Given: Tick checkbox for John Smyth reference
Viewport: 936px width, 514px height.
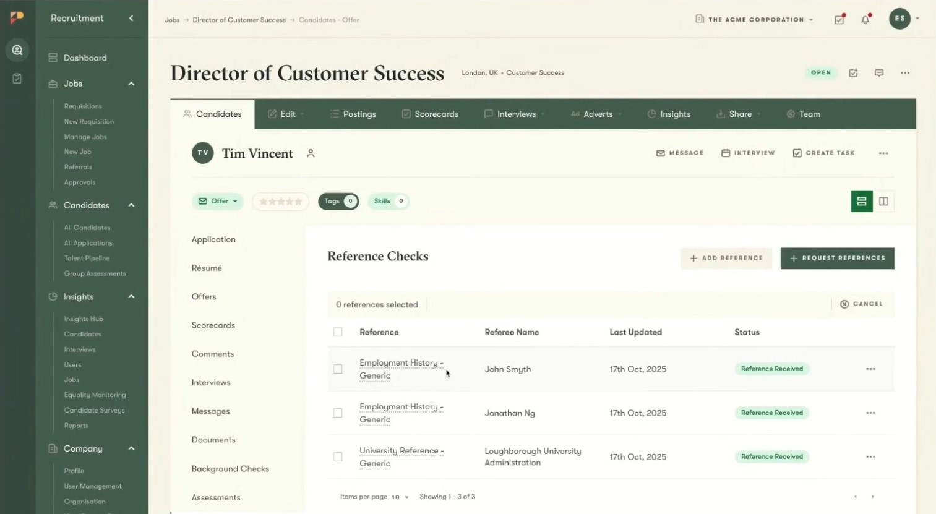Looking at the screenshot, I should click(338, 369).
